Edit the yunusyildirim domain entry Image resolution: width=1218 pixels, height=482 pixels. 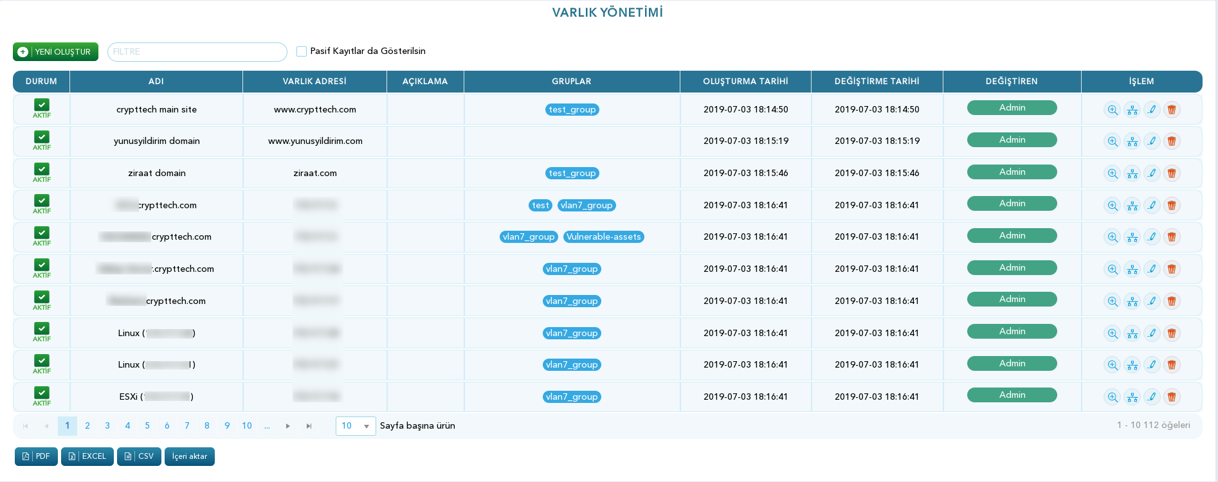(1152, 141)
